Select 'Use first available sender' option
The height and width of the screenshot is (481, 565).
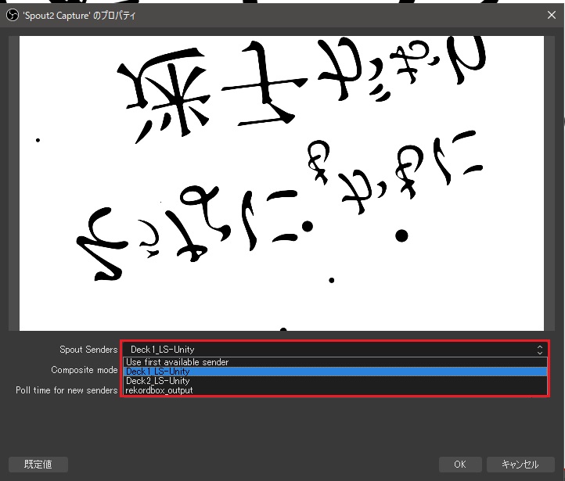335,362
